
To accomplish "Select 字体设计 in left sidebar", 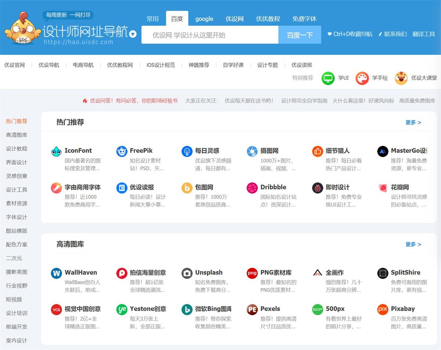I will pos(17,217).
